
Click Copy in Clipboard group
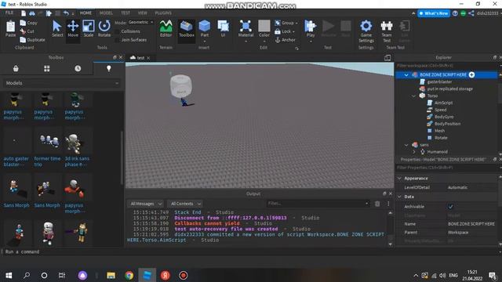click(x=29, y=23)
